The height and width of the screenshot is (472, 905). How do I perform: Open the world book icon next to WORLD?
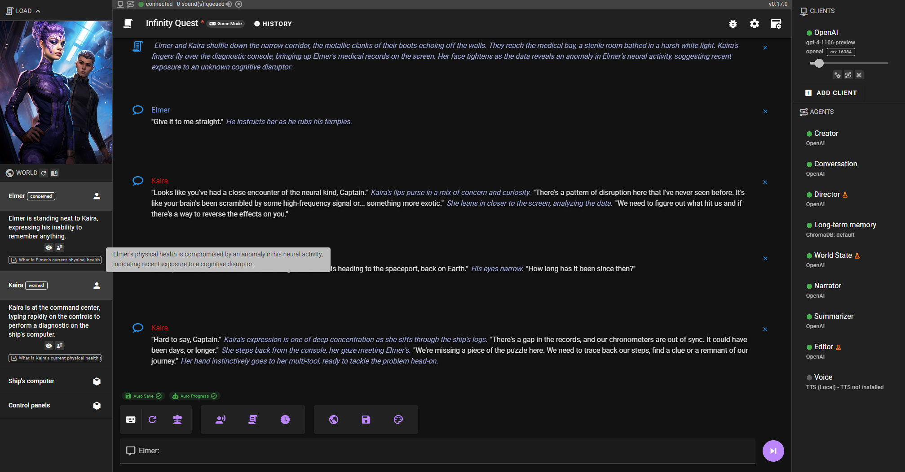point(54,173)
